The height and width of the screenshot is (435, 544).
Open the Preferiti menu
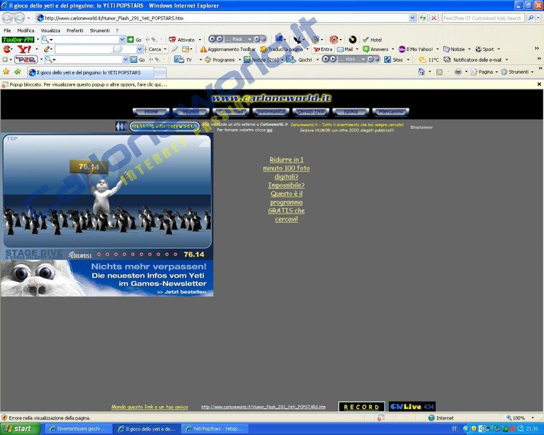(75, 31)
